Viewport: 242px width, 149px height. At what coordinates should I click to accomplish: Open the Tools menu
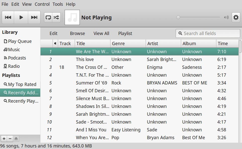pyautogui.click(x=58, y=4)
